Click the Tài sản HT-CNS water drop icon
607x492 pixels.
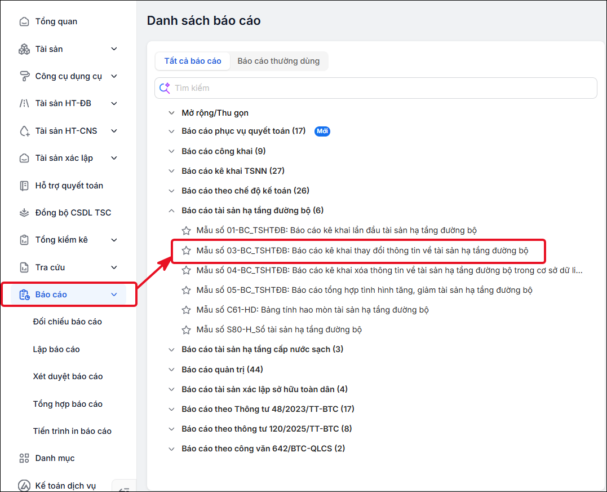tap(24, 131)
